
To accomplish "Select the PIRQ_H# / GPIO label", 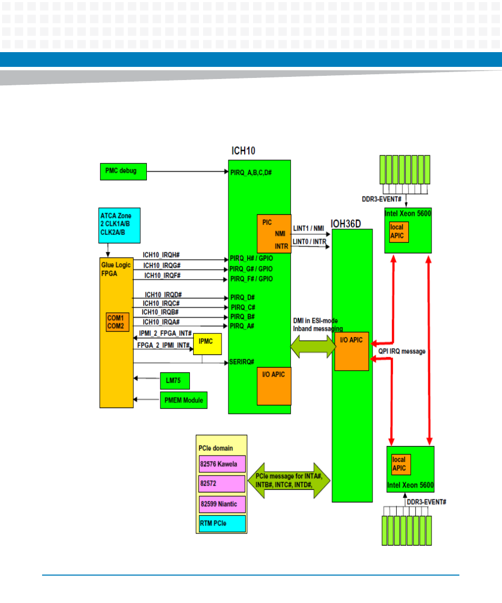I will click(x=252, y=259).
